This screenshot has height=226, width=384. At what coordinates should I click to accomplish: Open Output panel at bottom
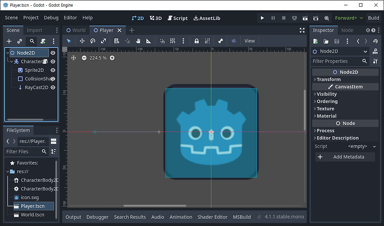coord(73,217)
